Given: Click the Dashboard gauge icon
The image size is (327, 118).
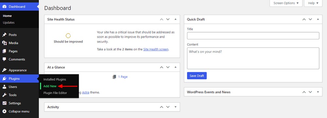Looking at the screenshot, I should click(4, 7).
